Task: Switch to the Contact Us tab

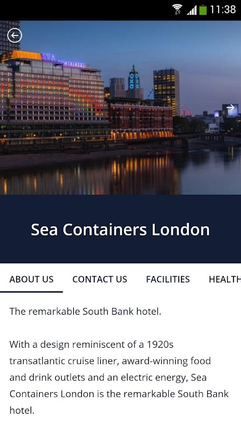Action: click(x=100, y=279)
